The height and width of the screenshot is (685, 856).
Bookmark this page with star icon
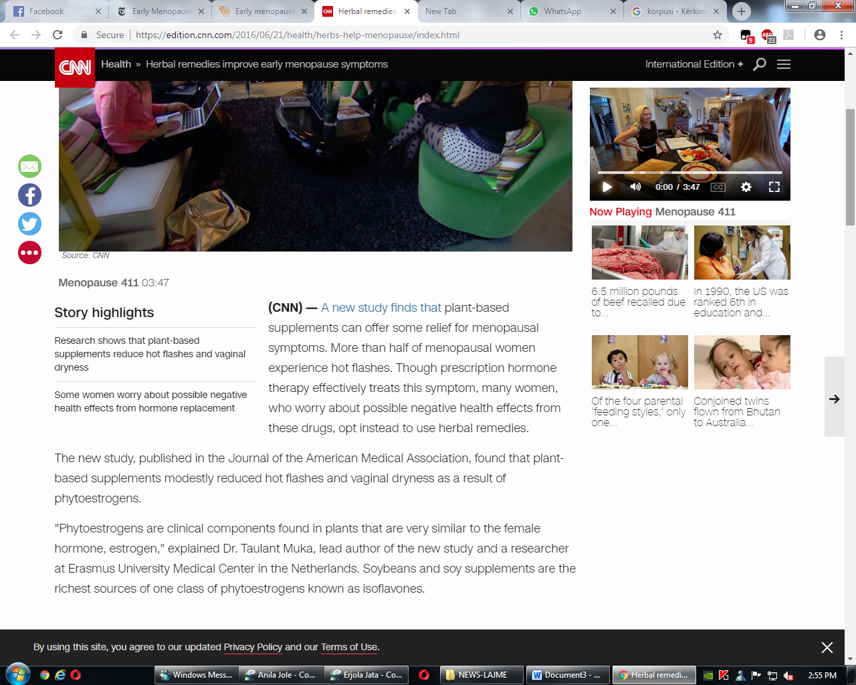point(718,35)
